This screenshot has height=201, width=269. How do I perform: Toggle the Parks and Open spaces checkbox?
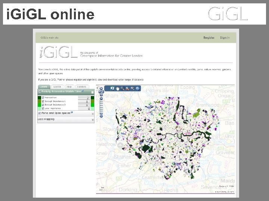(x=40, y=113)
